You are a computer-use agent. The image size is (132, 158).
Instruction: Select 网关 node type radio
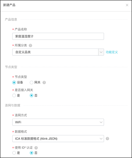(32, 83)
